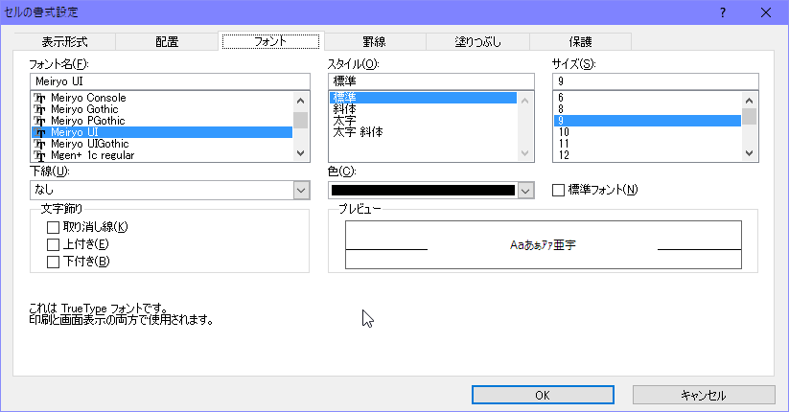
Task: Click font list scroll down arrow
Action: (300, 153)
